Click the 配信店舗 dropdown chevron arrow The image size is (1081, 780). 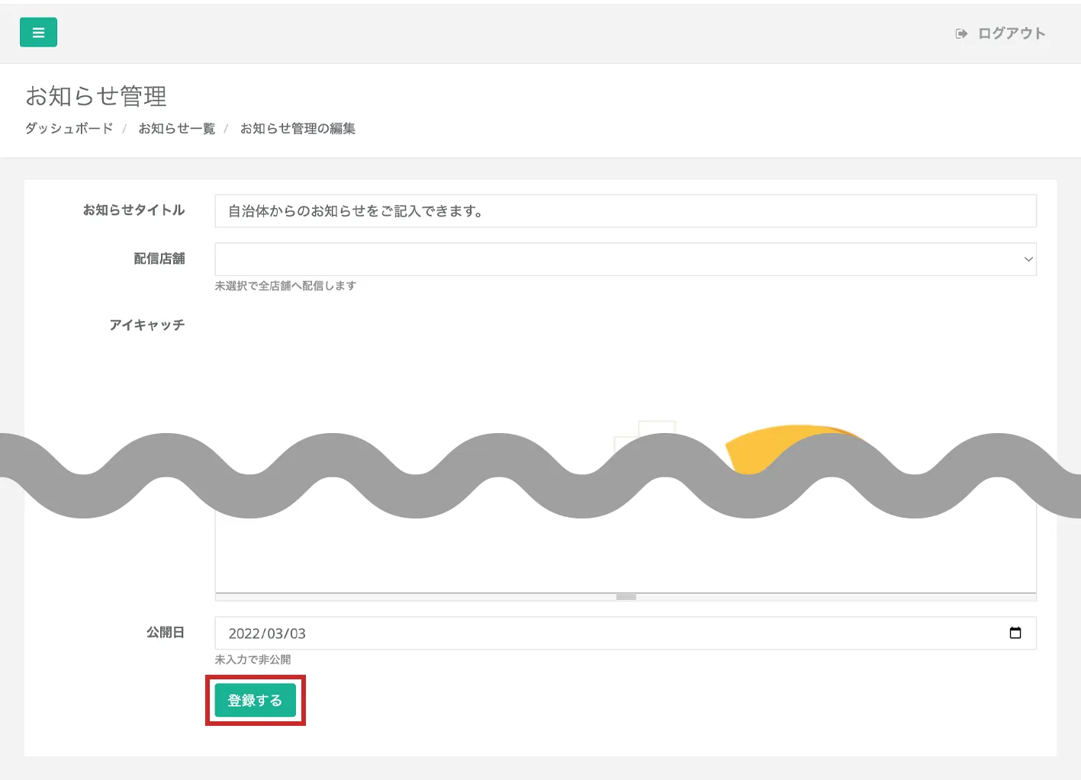tap(1028, 259)
